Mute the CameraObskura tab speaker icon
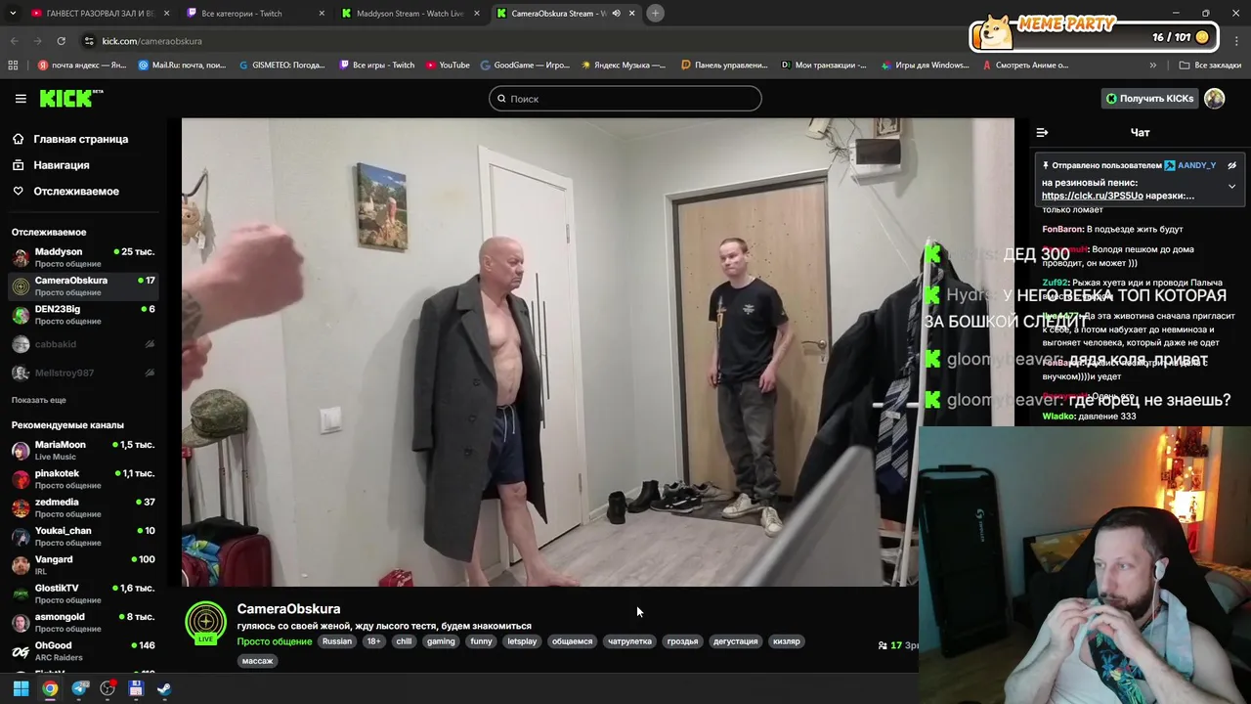Viewport: 1251px width, 704px height. (616, 14)
